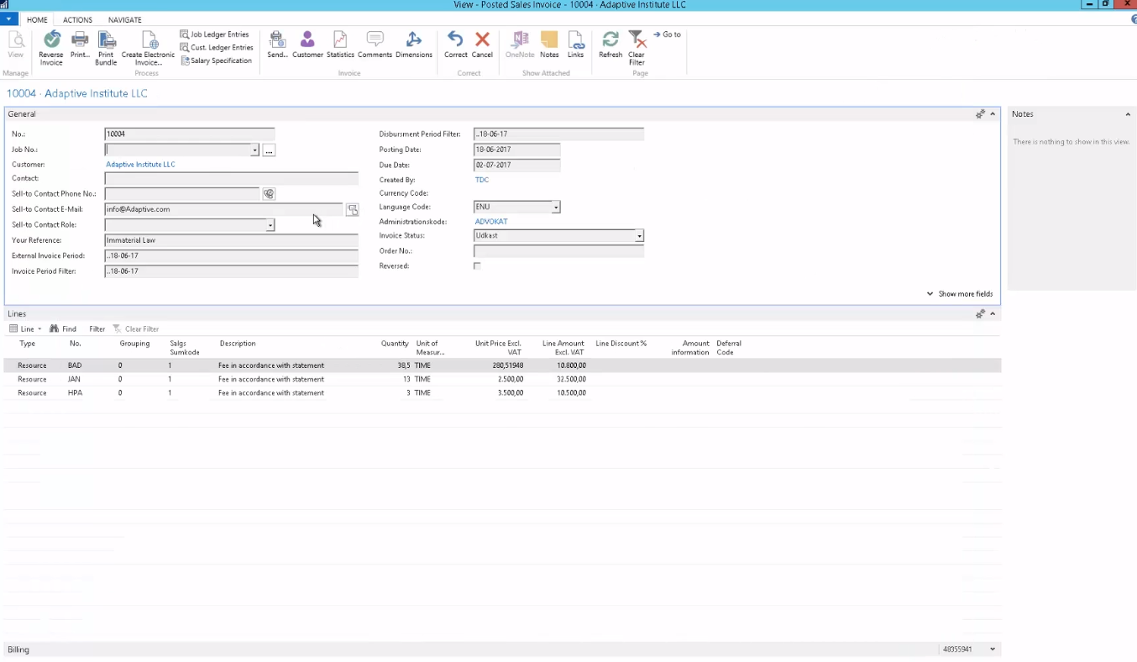Toggle the Reversed checkbox
Screen dimensions: 1137x662
pyautogui.click(x=477, y=266)
